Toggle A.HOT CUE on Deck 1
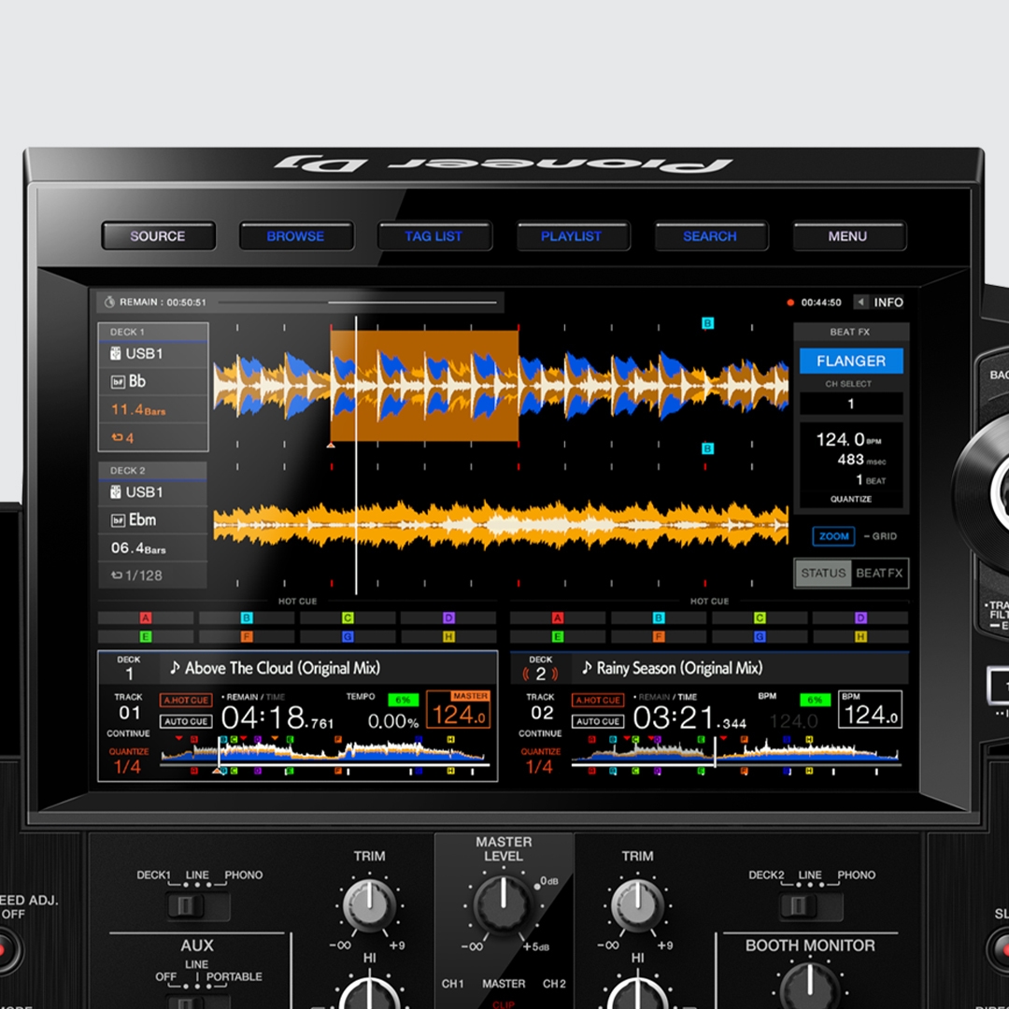Viewport: 1009px width, 1009px height. pos(186,701)
